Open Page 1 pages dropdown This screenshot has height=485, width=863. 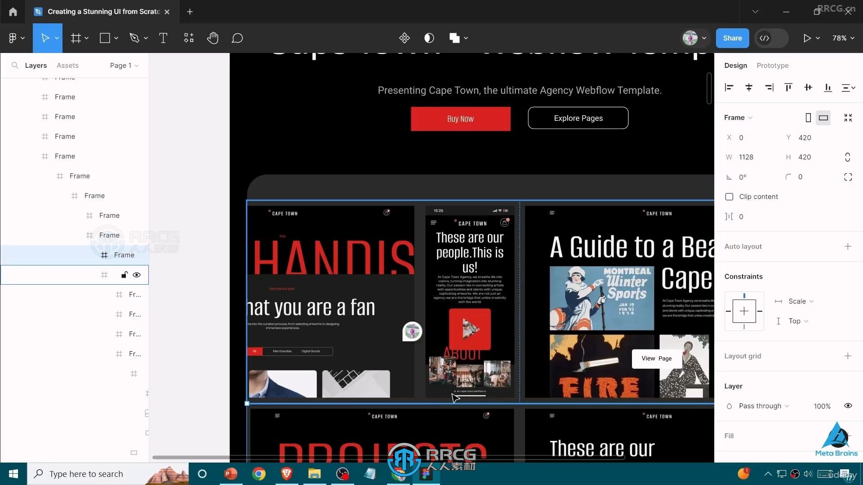pyautogui.click(x=124, y=66)
